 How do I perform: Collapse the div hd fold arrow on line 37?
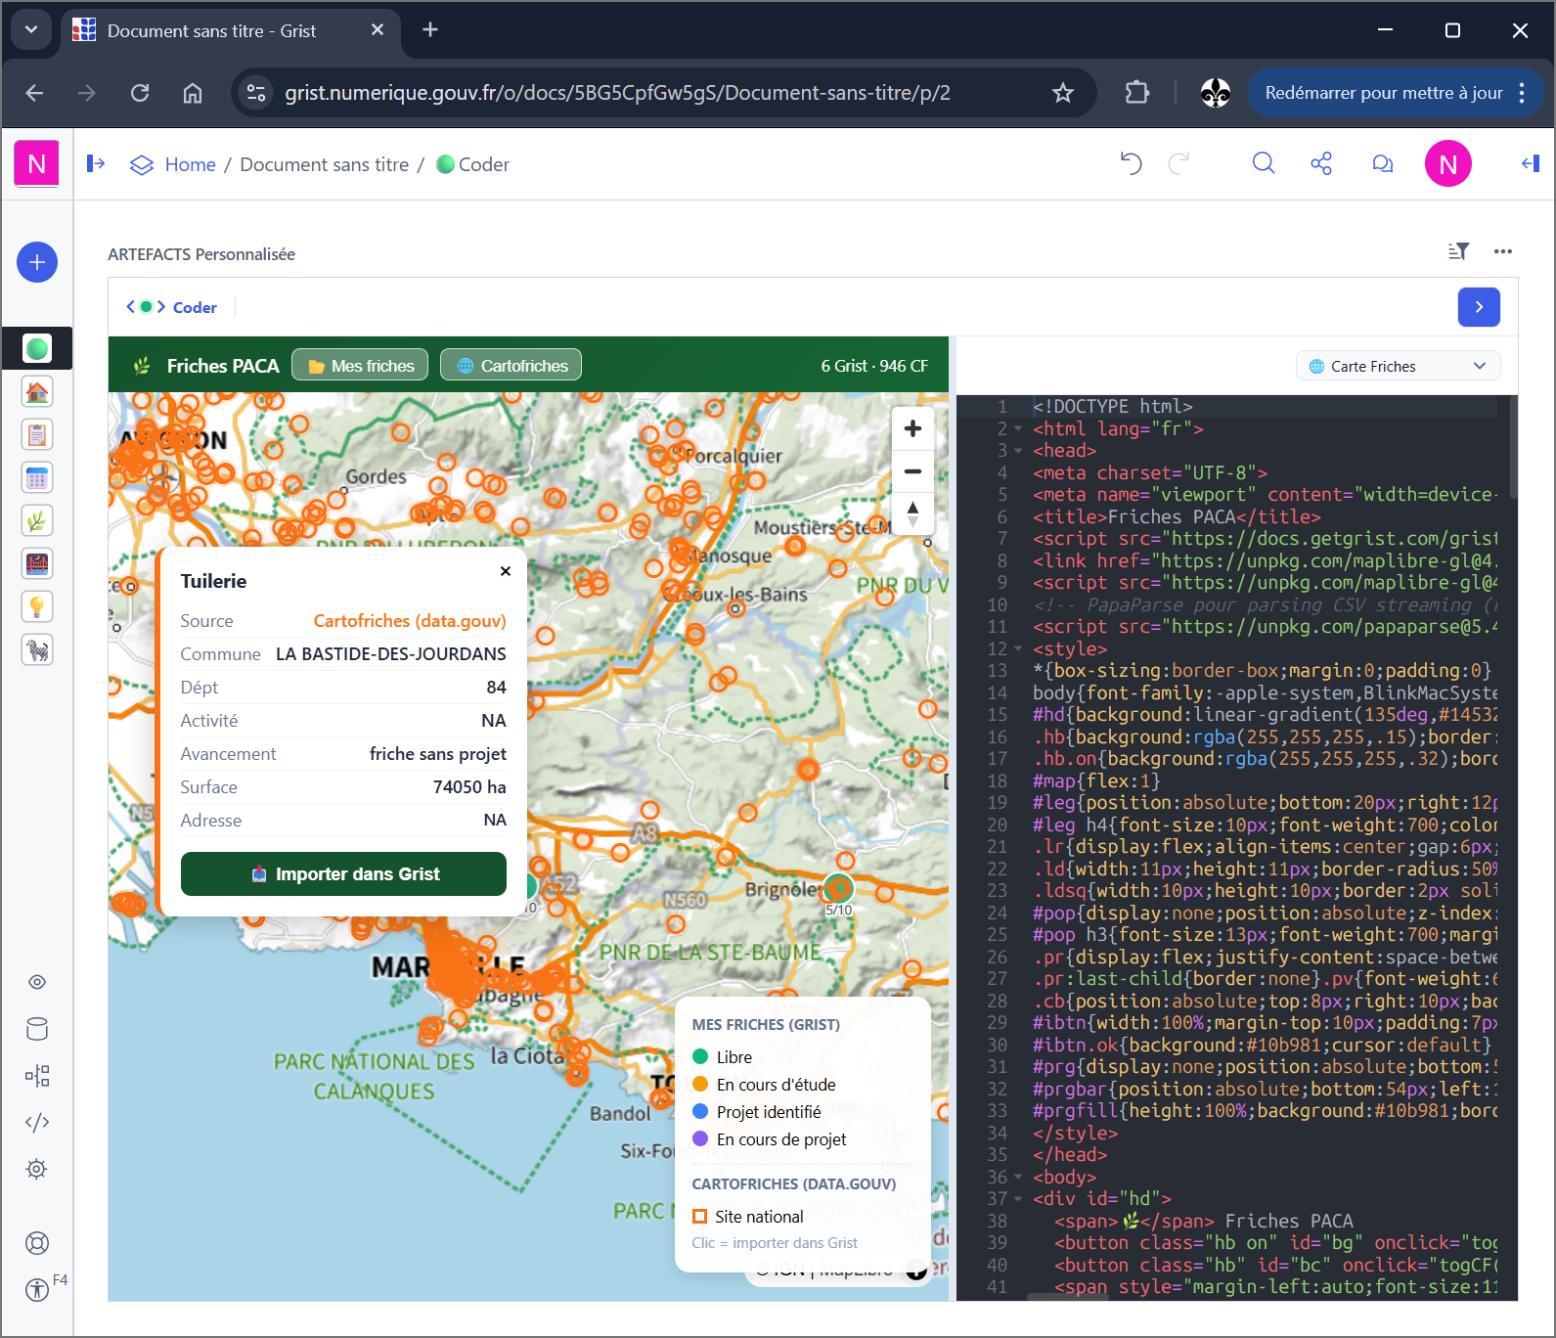click(x=1018, y=1199)
